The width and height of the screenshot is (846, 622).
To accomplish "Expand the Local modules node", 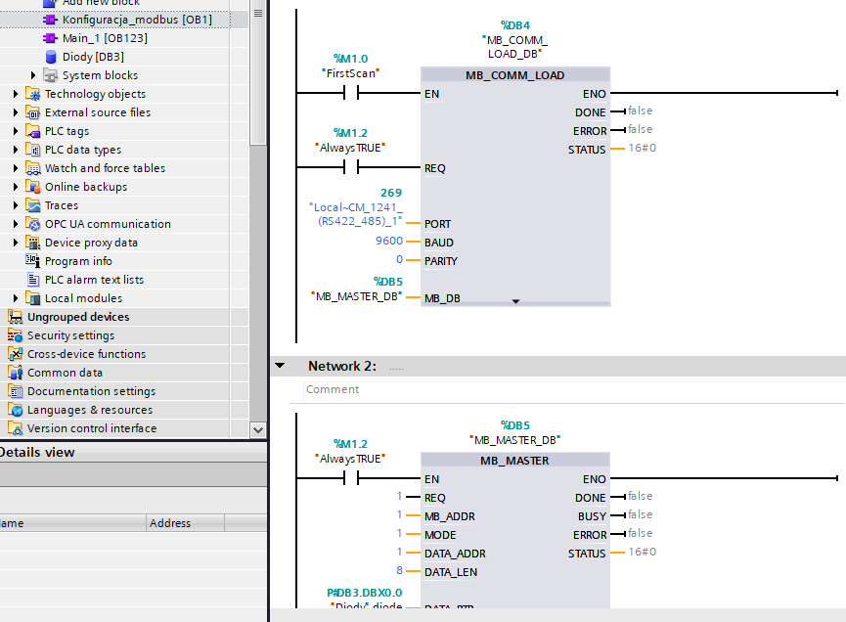I will point(16,298).
